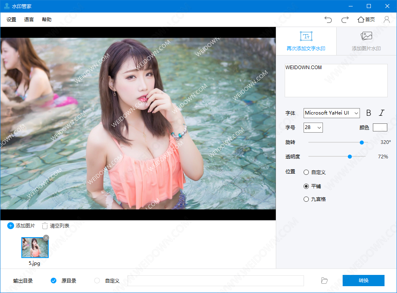Click the custom output path field

[x=216, y=281]
